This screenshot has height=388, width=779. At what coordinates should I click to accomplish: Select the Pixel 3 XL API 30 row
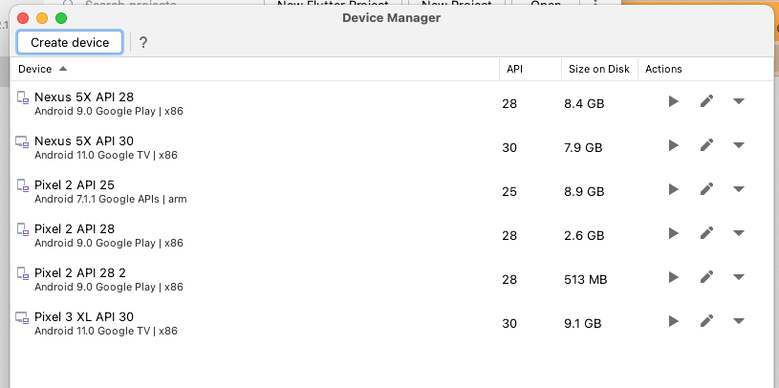click(x=191, y=323)
